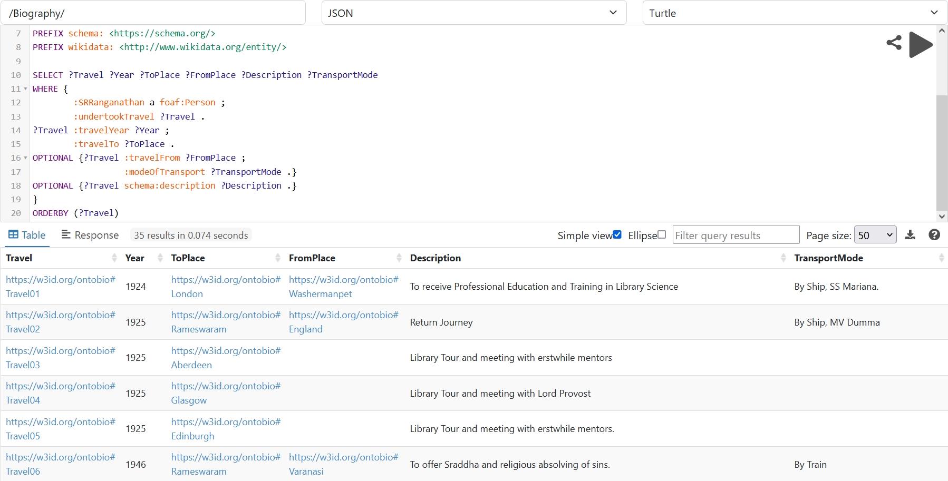Sort results by Year column
Viewport: 948px width, 481px height.
pyautogui.click(x=160, y=258)
